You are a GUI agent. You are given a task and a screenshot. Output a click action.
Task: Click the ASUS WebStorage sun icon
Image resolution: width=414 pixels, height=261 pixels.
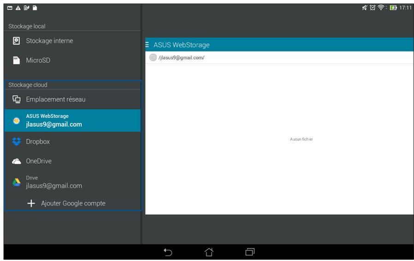pyautogui.click(x=17, y=121)
